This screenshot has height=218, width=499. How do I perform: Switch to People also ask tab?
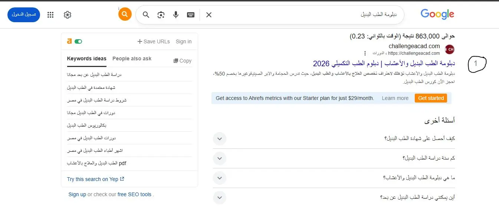point(132,58)
